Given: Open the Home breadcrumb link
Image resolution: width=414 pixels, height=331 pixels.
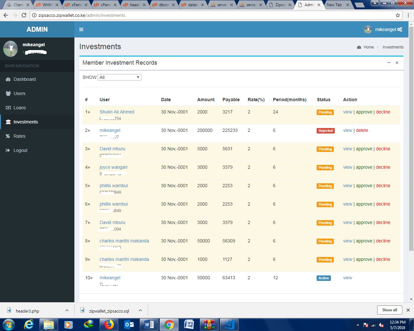Looking at the screenshot, I should pos(368,47).
